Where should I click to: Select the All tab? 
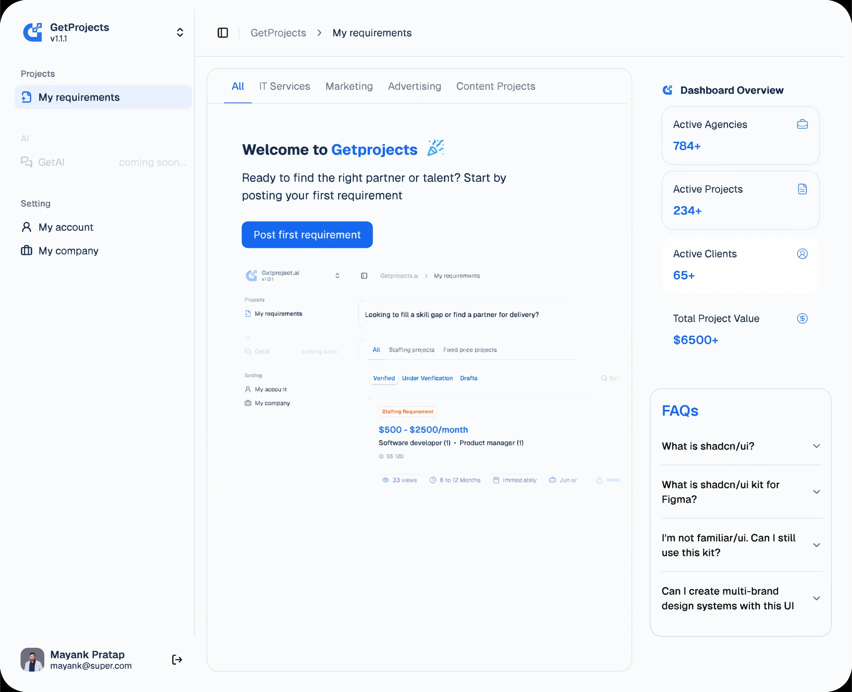(237, 86)
